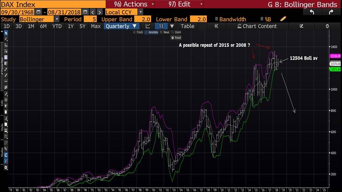
Task: Click the magenta 13136.09 upper band label
Action: click(x=335, y=56)
